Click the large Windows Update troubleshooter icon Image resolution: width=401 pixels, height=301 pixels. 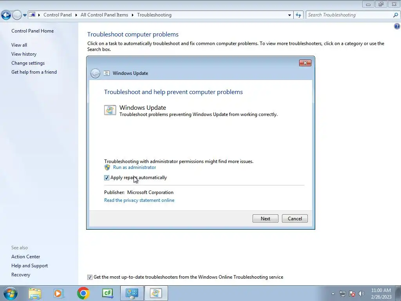110,110
